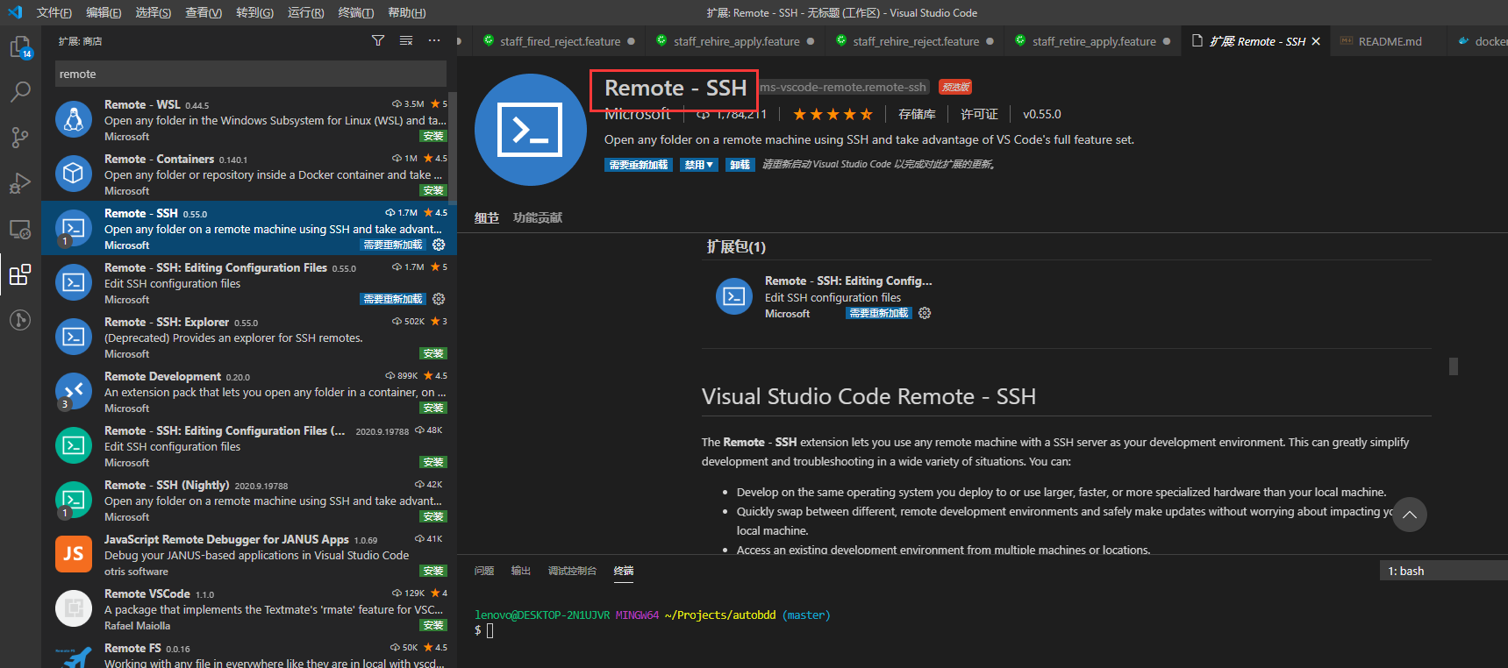Click the JavaScript Remote Debugger JS icon
The height and width of the screenshot is (668, 1508).
pyautogui.click(x=74, y=554)
